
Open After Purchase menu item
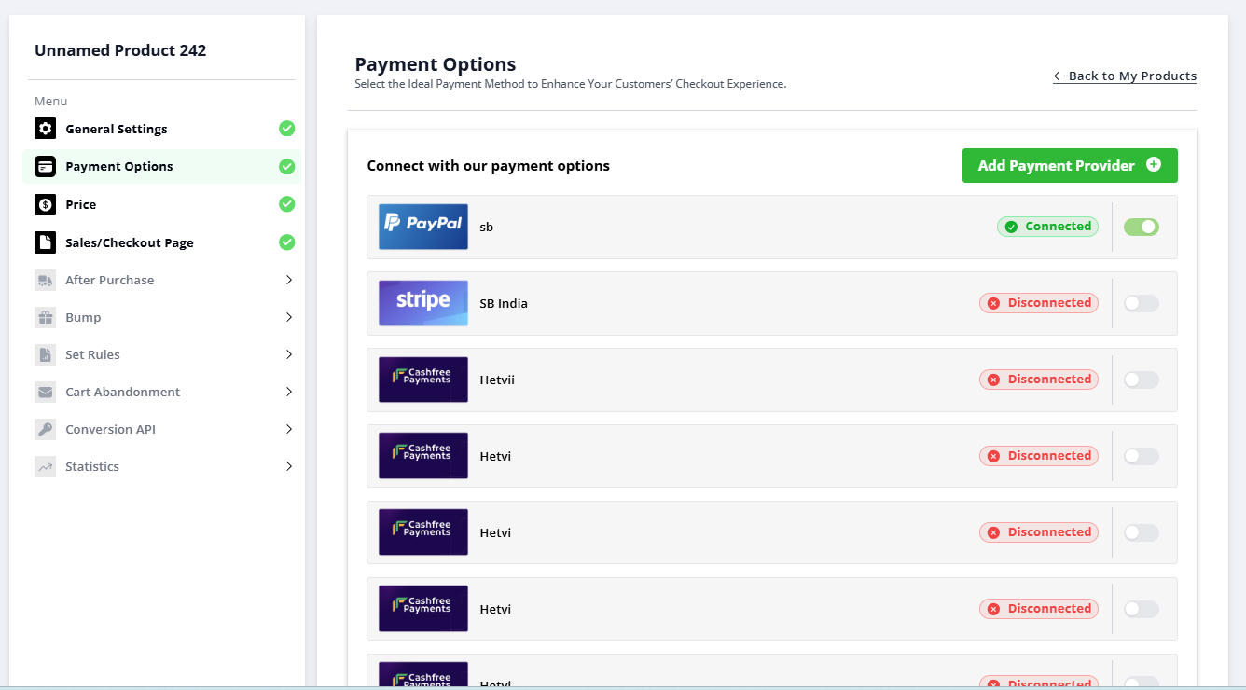click(x=161, y=280)
